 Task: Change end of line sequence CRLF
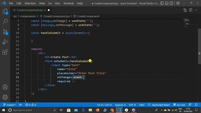point(142,105)
